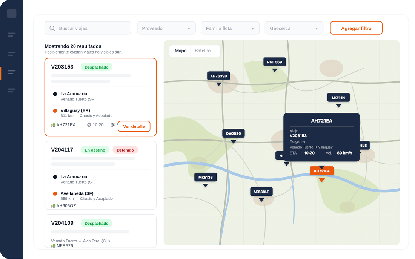Open the Proveedor dropdown
This screenshot has width=415, height=259.
[x=166, y=28]
